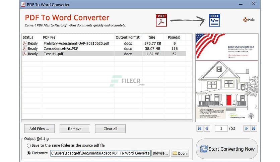Click Ready status of Test #1 row
Viewport: 280px width, 162px height.
(x=33, y=54)
